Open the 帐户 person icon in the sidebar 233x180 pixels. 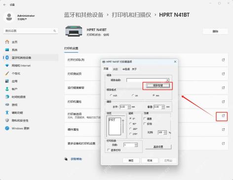click(7, 89)
